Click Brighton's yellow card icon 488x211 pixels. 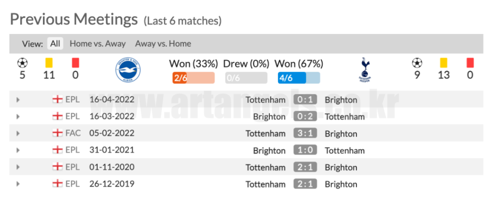tap(49, 63)
